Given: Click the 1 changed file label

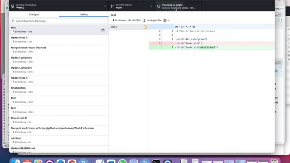Looking at the screenshot, I should click(x=154, y=20).
